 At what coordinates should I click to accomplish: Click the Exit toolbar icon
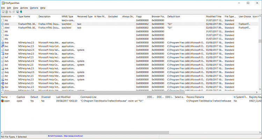pyautogui.click(x=20, y=12)
